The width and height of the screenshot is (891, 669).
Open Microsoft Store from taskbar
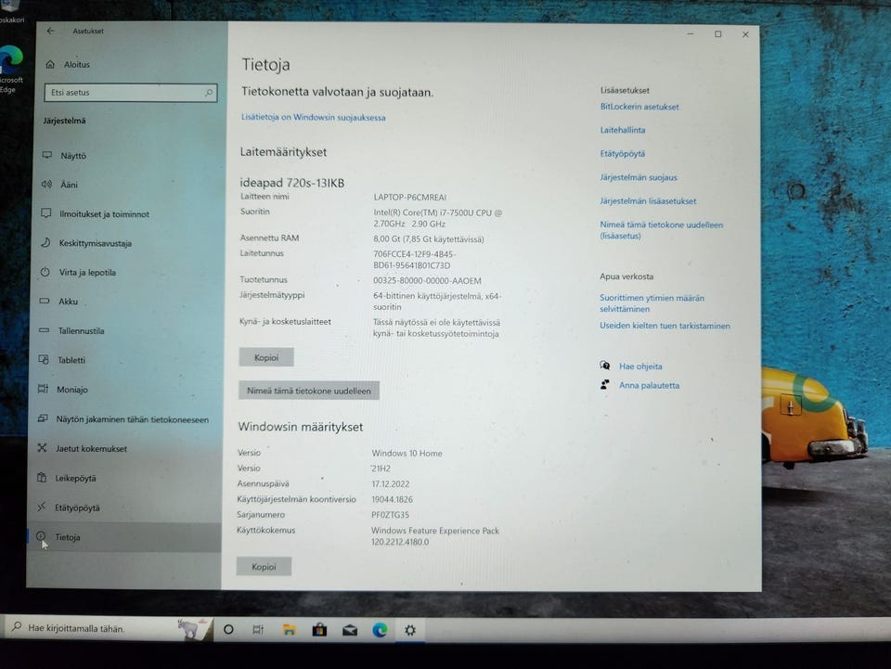(319, 630)
